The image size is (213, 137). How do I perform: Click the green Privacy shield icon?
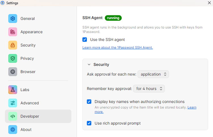(12, 59)
